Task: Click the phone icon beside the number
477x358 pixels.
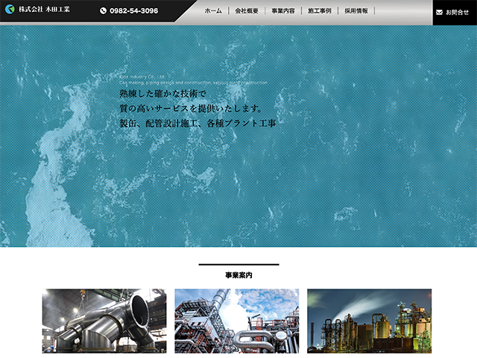Action: 104,11
